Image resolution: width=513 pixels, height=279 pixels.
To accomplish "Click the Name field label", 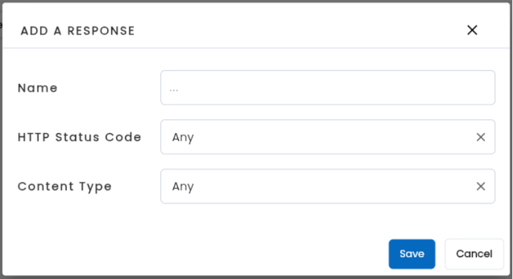I will [x=38, y=88].
